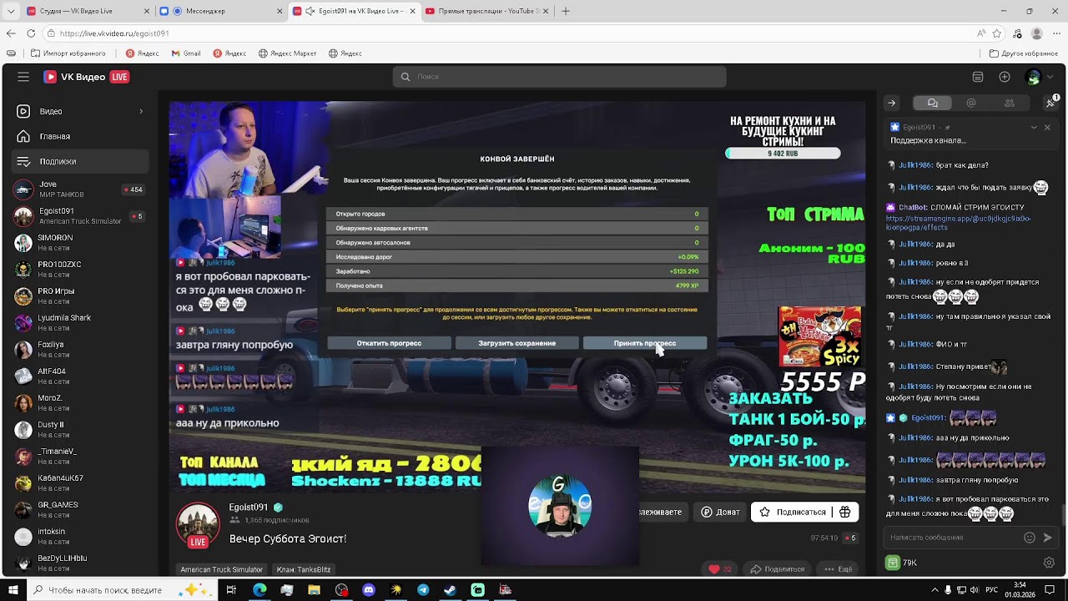Viewport: 1068px width, 601px height.
Task: Click the create plus icon in header
Action: click(1005, 77)
